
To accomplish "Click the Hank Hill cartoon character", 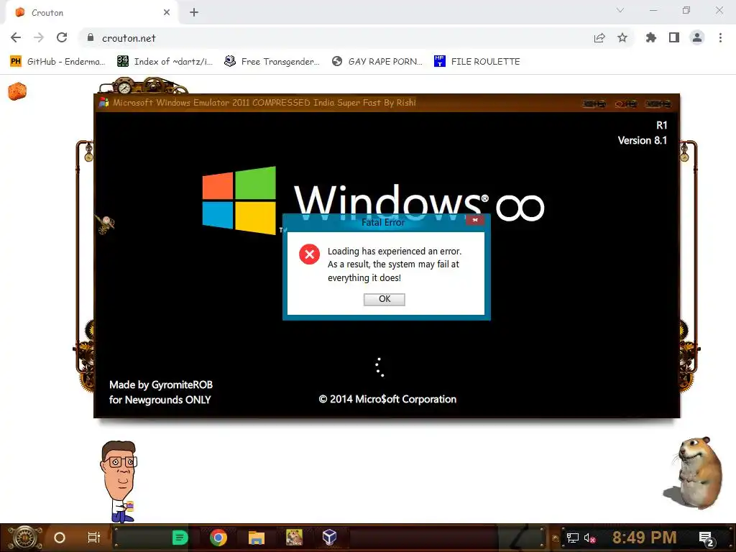I will click(119, 481).
